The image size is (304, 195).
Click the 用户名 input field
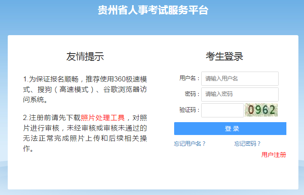click(240, 78)
